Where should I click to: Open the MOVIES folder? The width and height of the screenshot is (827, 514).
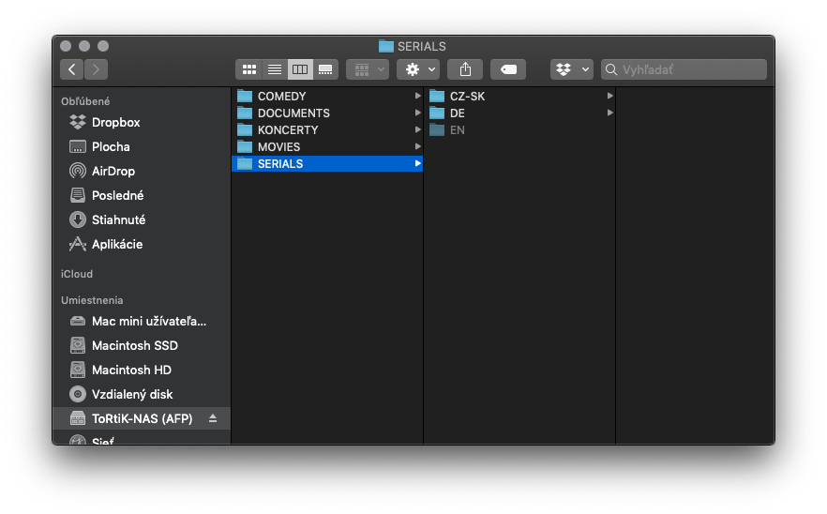[327, 146]
